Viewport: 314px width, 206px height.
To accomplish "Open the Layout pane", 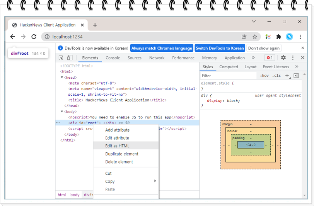I will [x=251, y=67].
